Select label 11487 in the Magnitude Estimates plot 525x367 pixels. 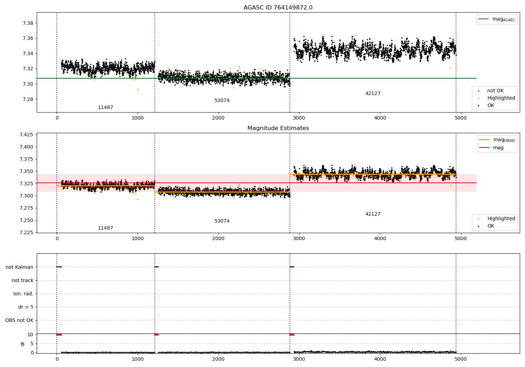[x=105, y=228]
